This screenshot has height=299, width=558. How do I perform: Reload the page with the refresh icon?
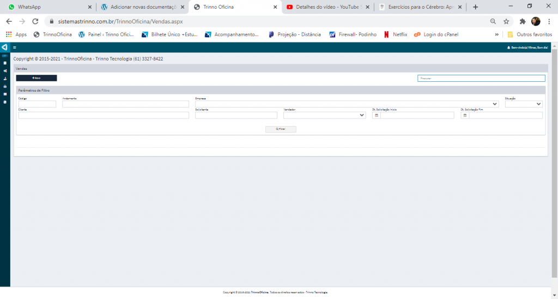click(35, 21)
